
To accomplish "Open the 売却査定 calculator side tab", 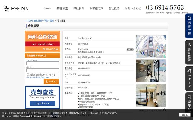I will point(189,102).
